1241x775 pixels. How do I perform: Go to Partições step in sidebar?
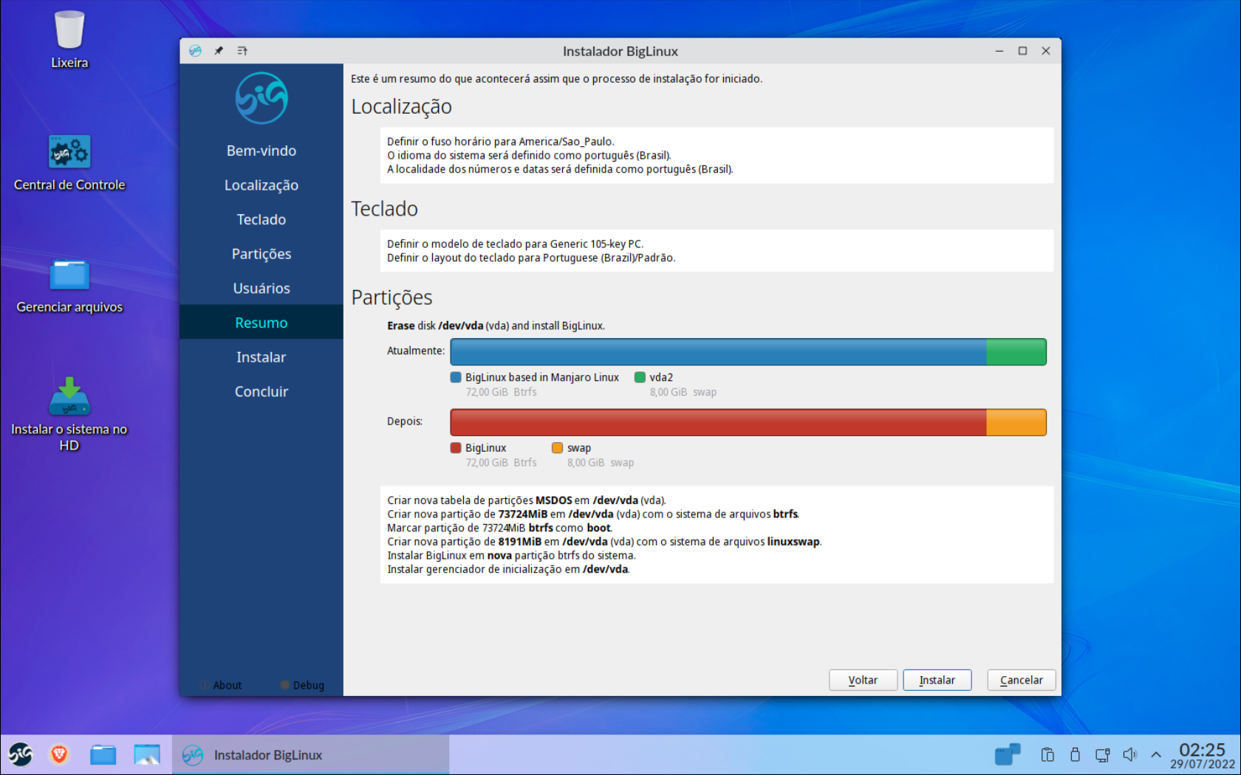tap(261, 254)
